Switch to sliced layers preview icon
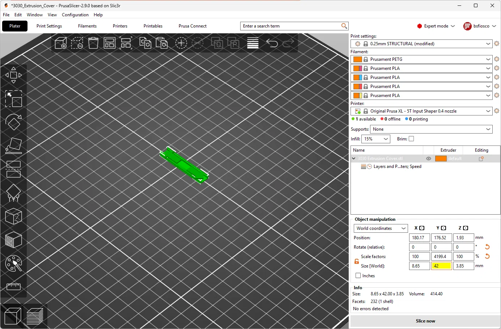Image resolution: width=501 pixels, height=329 pixels. (x=35, y=316)
